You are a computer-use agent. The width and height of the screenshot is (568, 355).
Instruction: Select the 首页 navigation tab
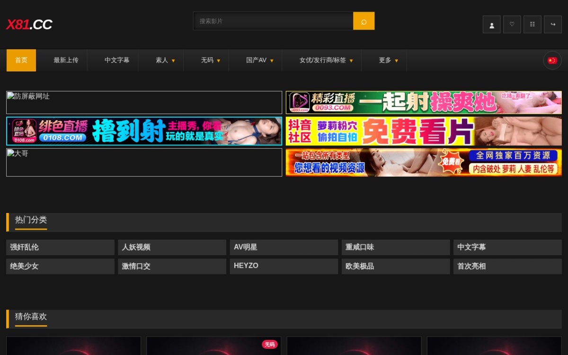[x=21, y=61]
